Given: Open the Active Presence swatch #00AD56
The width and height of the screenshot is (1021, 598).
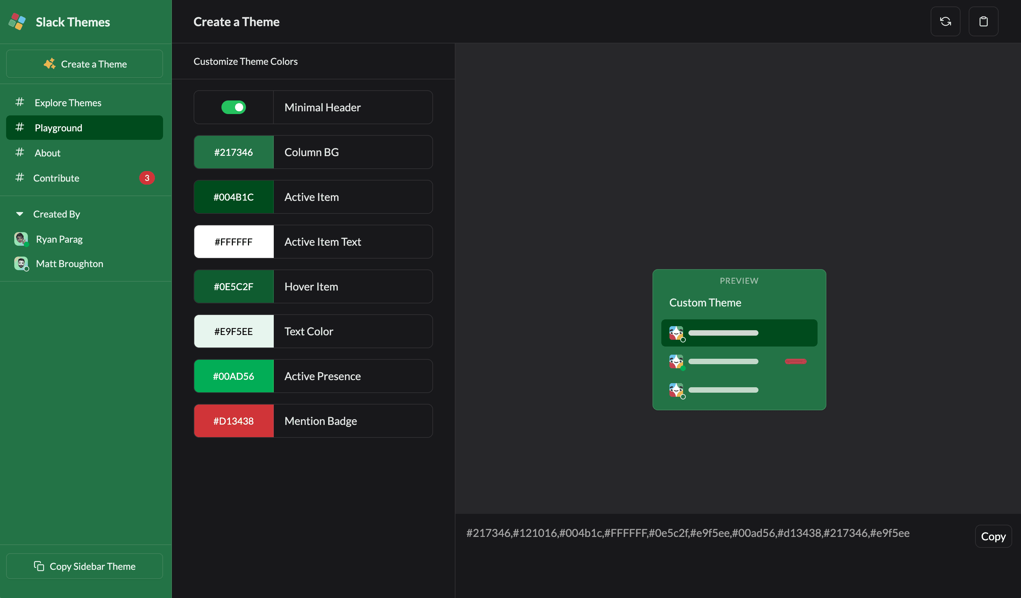Looking at the screenshot, I should click(233, 376).
